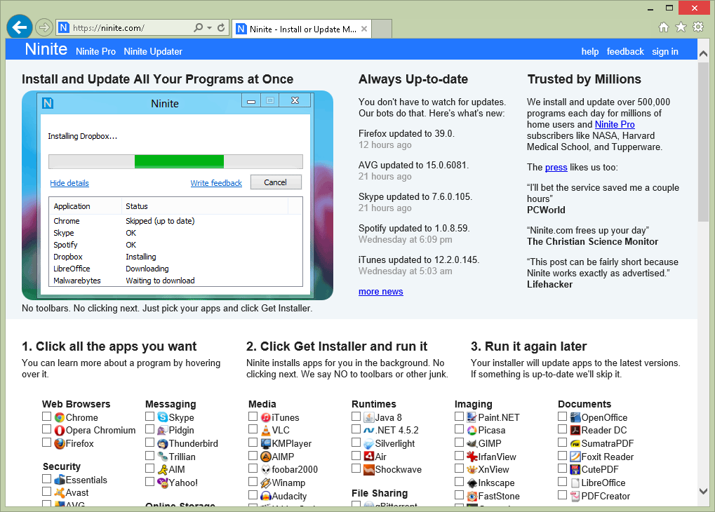Click the browser Back arrow button

pos(20,27)
